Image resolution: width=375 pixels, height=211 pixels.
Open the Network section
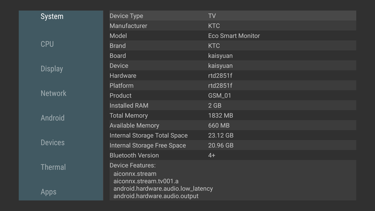coord(53,93)
